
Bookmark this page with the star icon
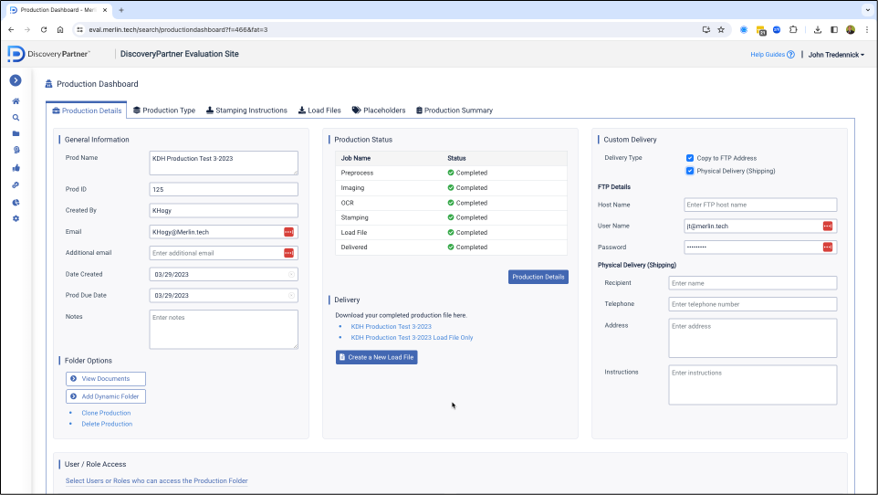pyautogui.click(x=721, y=29)
